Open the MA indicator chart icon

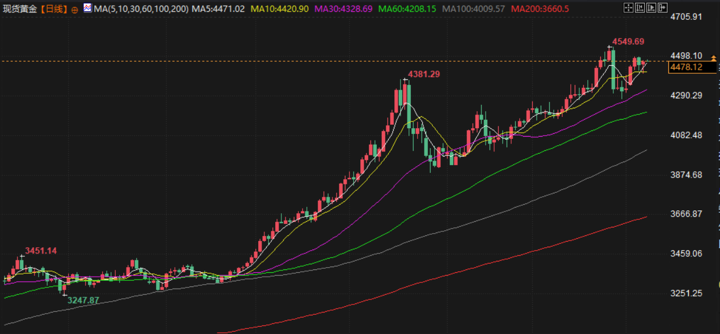(87, 8)
